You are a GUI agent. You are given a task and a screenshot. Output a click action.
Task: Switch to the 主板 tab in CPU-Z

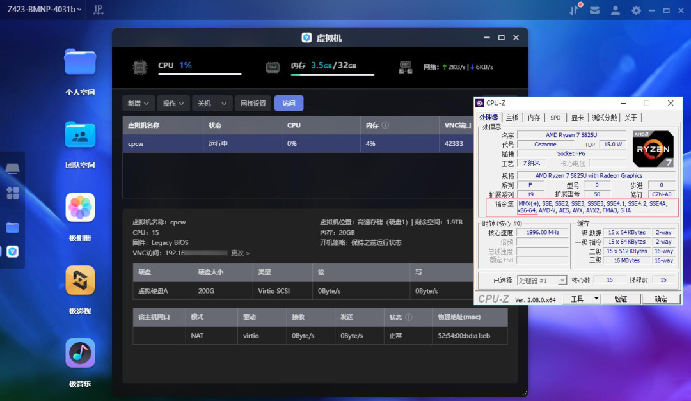coord(512,118)
